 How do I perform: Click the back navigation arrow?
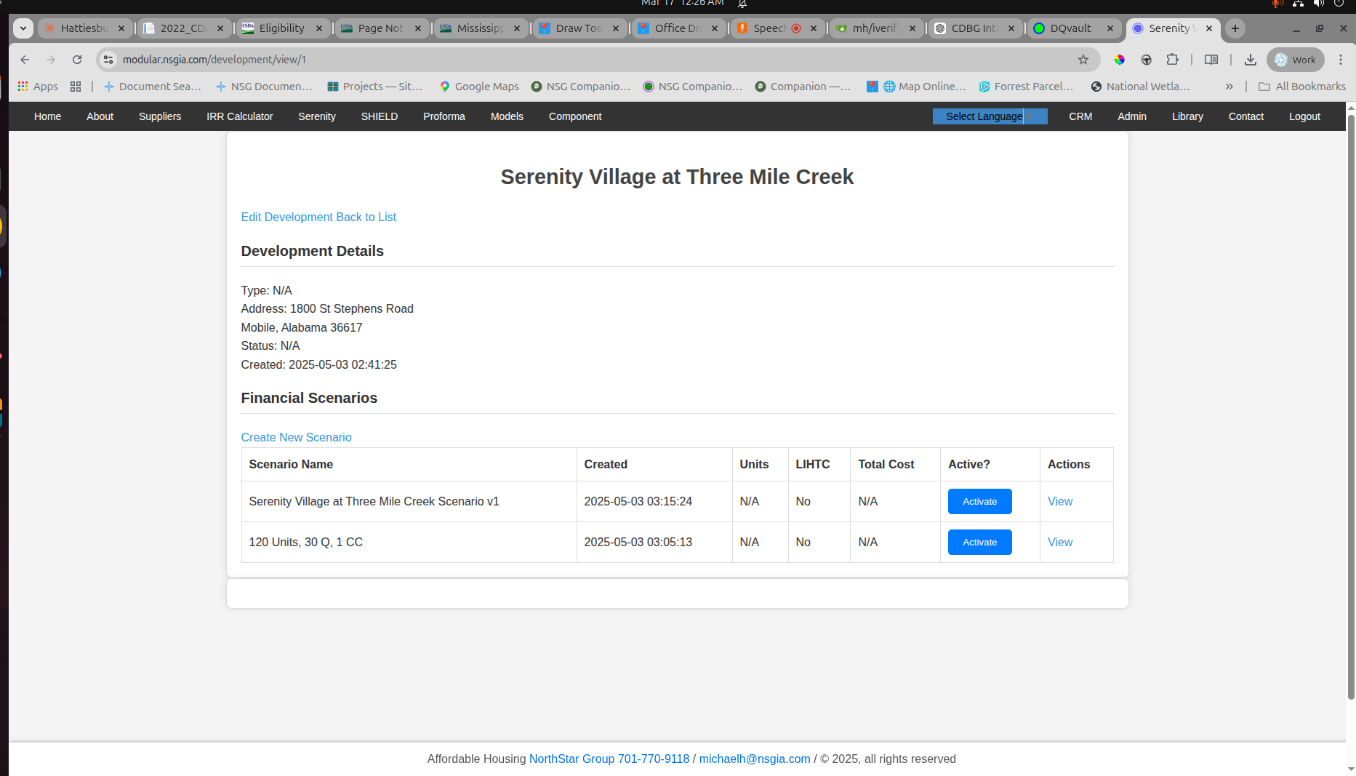coord(25,60)
